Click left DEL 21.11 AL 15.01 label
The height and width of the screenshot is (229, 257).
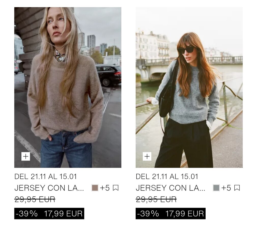pyautogui.click(x=46, y=177)
